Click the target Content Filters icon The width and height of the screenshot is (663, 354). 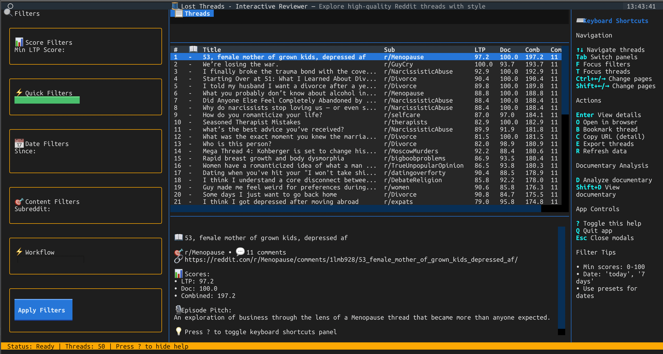click(19, 201)
